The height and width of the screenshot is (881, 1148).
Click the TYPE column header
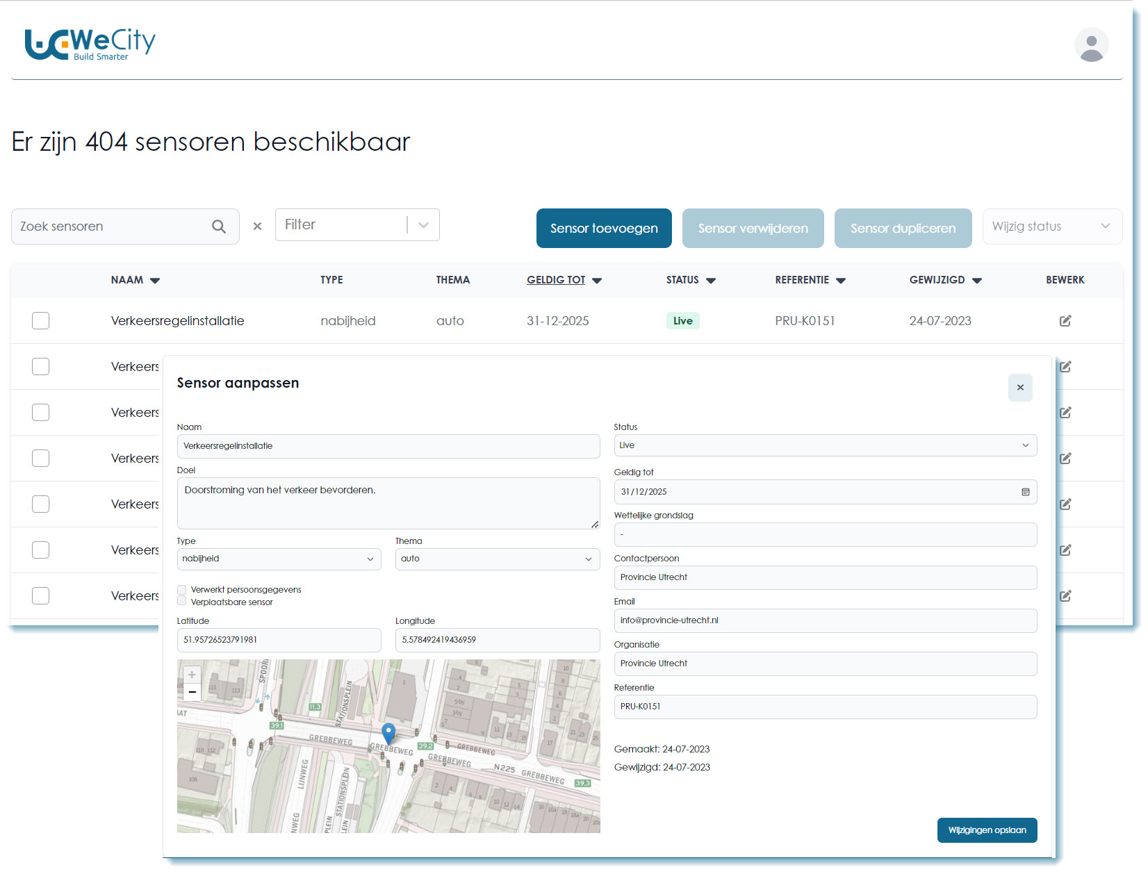[331, 280]
